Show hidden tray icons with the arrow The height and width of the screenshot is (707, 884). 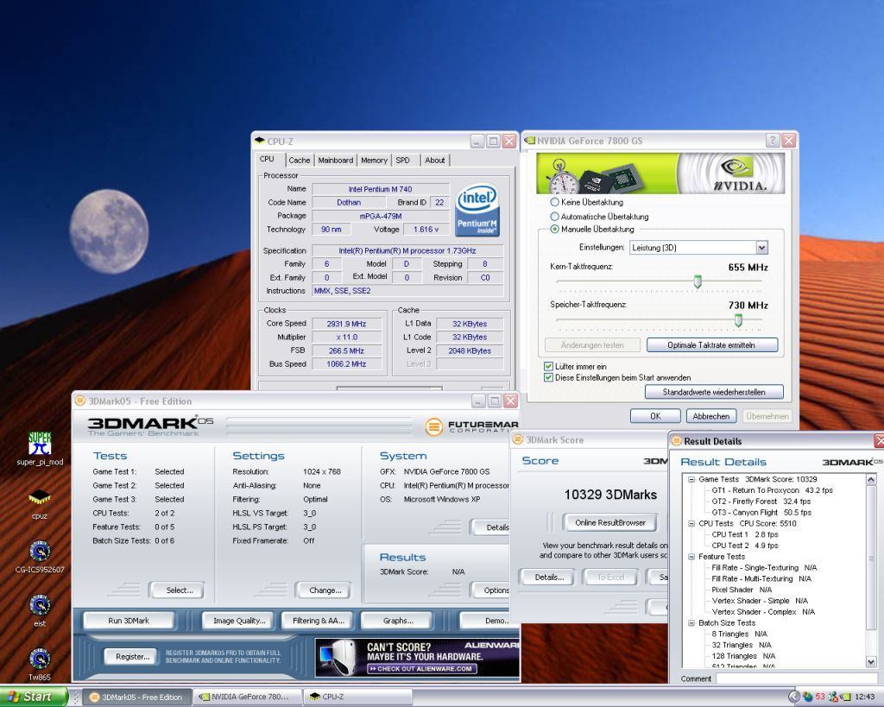[794, 697]
